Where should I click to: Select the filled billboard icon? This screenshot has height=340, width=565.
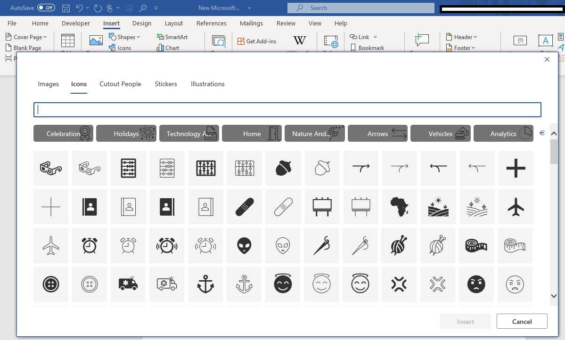tap(322, 207)
